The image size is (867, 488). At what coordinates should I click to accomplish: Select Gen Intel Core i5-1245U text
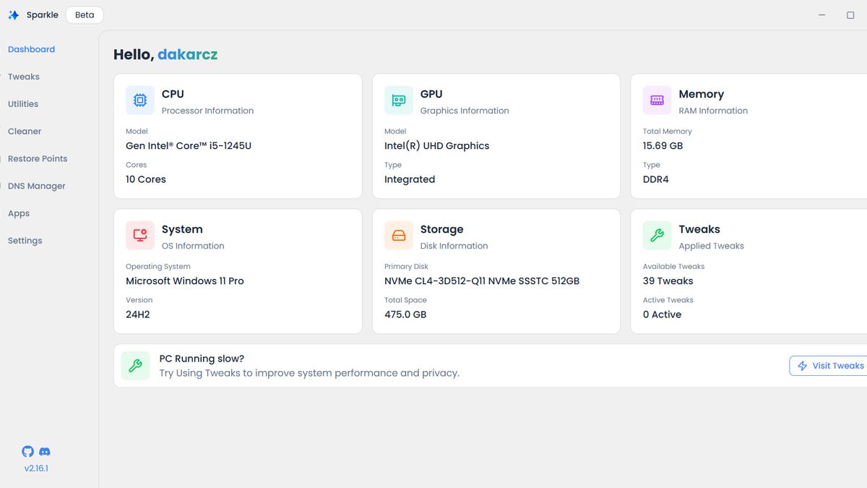189,145
